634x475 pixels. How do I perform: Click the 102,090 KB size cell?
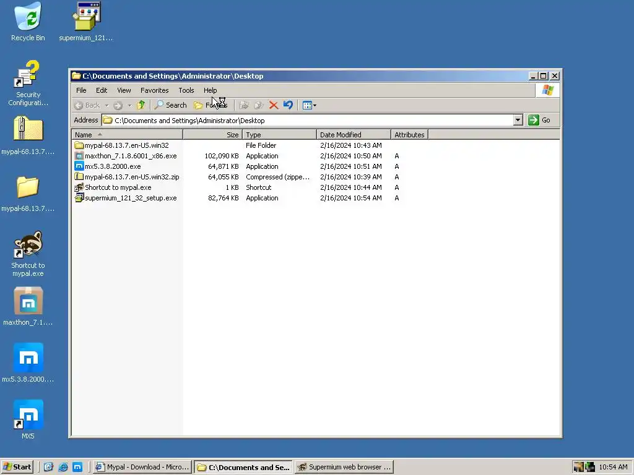click(x=222, y=156)
